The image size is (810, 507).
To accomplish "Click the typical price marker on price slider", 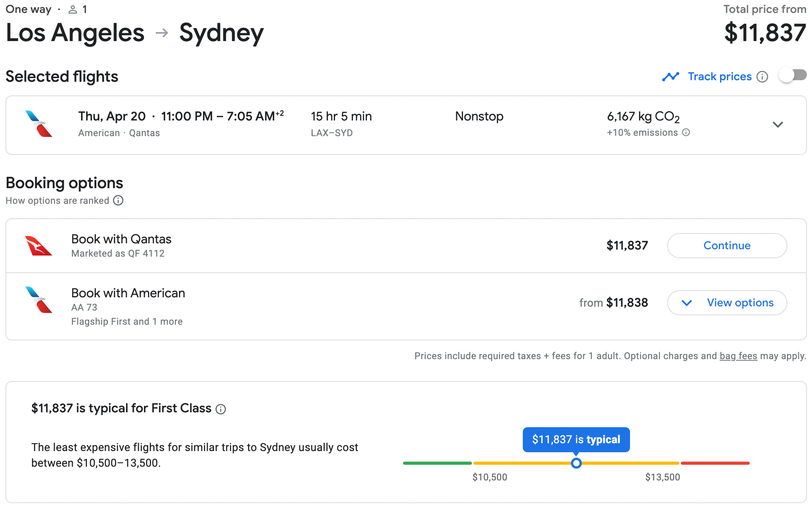I will point(576,463).
